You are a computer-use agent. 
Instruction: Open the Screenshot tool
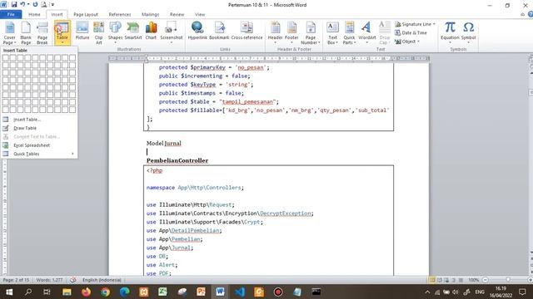[x=172, y=32]
